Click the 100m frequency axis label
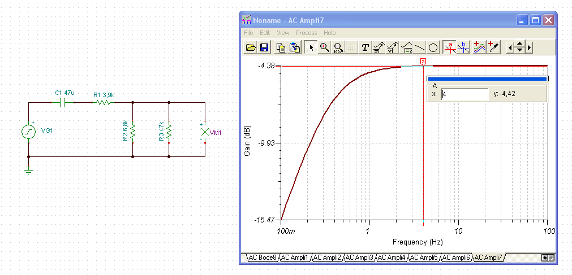The image size is (572, 275). pyautogui.click(x=286, y=232)
